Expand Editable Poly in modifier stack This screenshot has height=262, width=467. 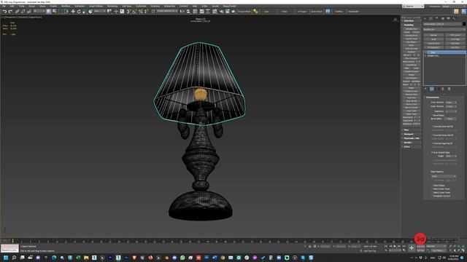[x=425, y=55]
